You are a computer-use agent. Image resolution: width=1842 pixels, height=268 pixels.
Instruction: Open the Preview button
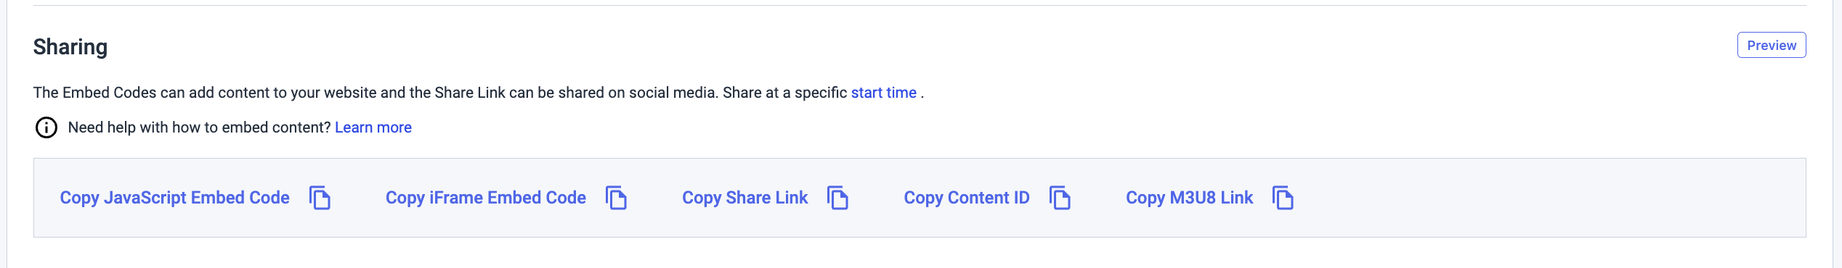[1772, 45]
